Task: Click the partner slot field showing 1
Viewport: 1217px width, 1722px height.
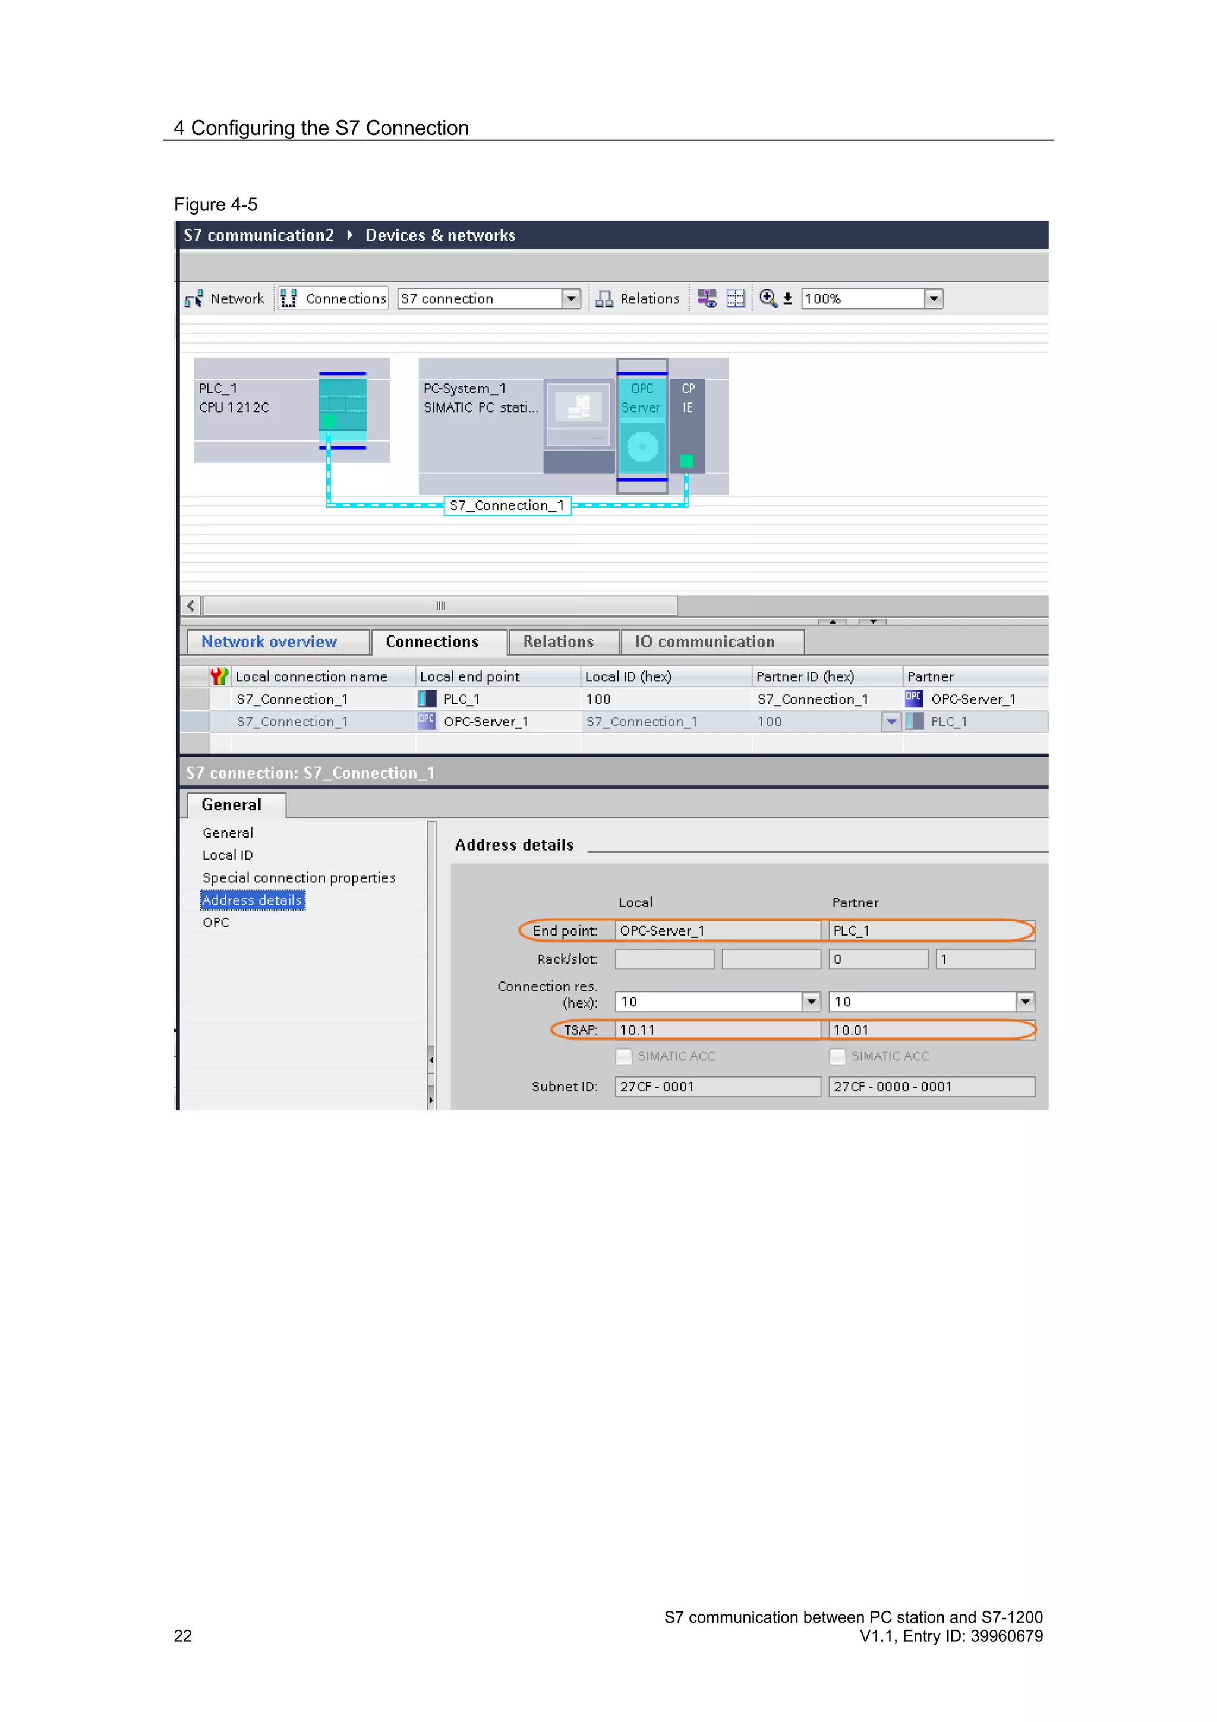Action: pyautogui.click(x=985, y=959)
